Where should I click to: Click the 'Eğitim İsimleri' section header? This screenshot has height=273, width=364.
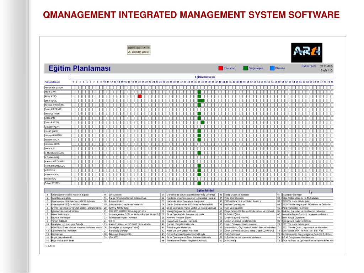click(188, 191)
